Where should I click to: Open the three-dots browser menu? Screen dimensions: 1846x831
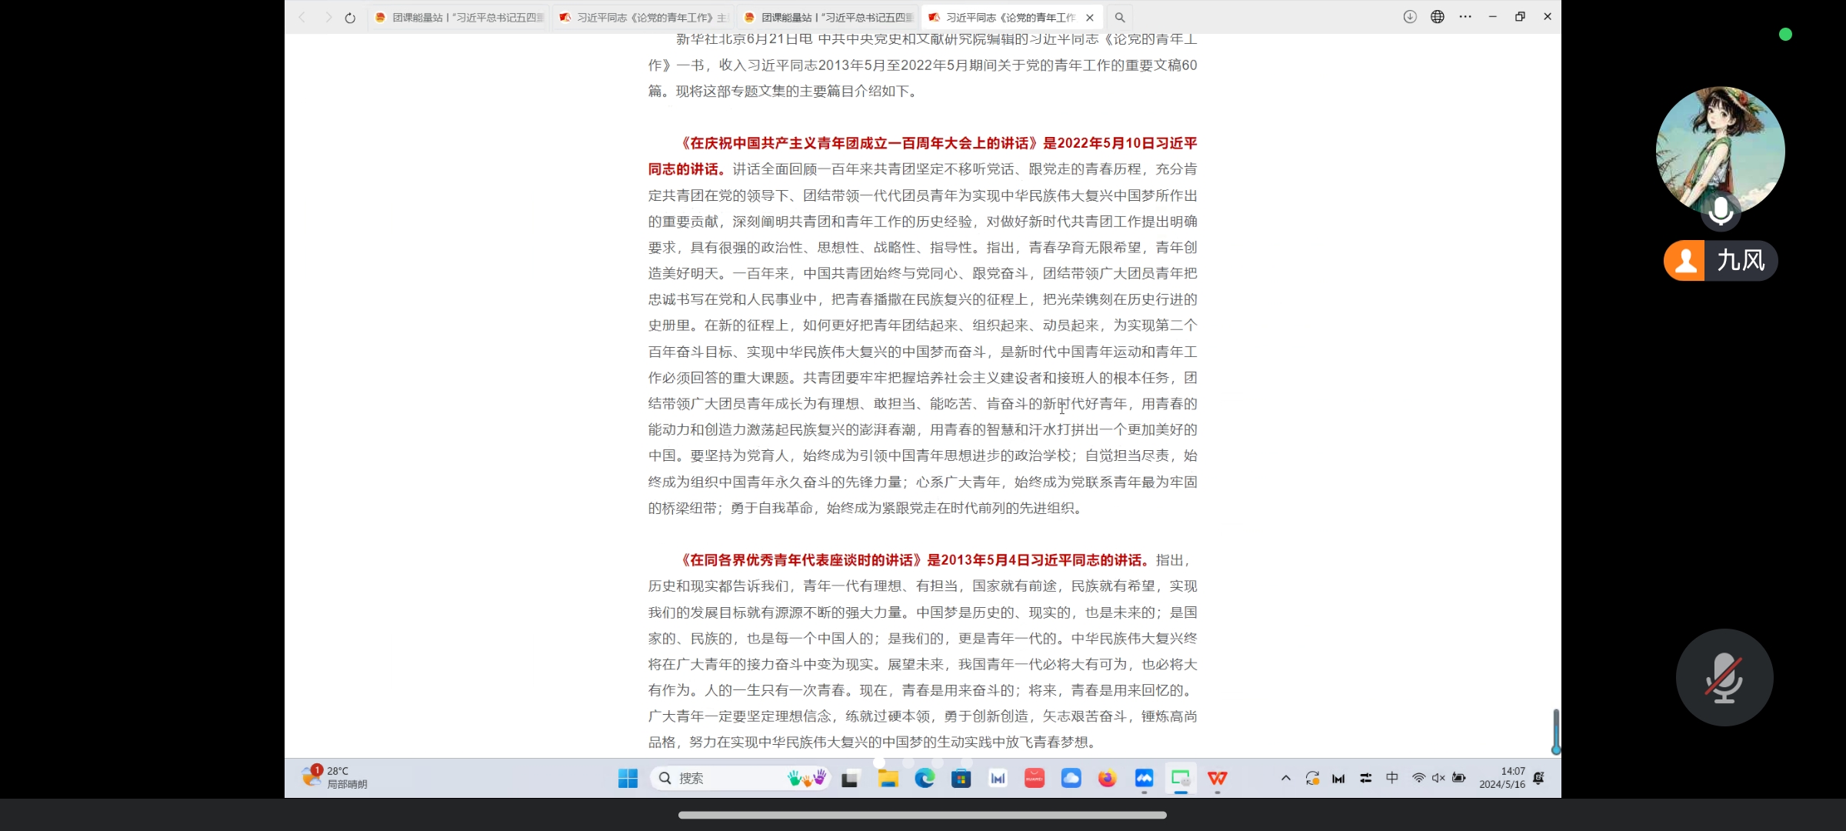tap(1465, 17)
